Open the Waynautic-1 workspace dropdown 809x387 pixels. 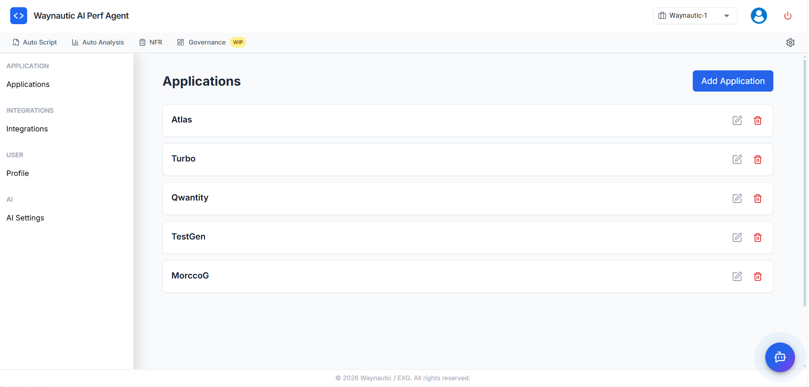click(694, 15)
